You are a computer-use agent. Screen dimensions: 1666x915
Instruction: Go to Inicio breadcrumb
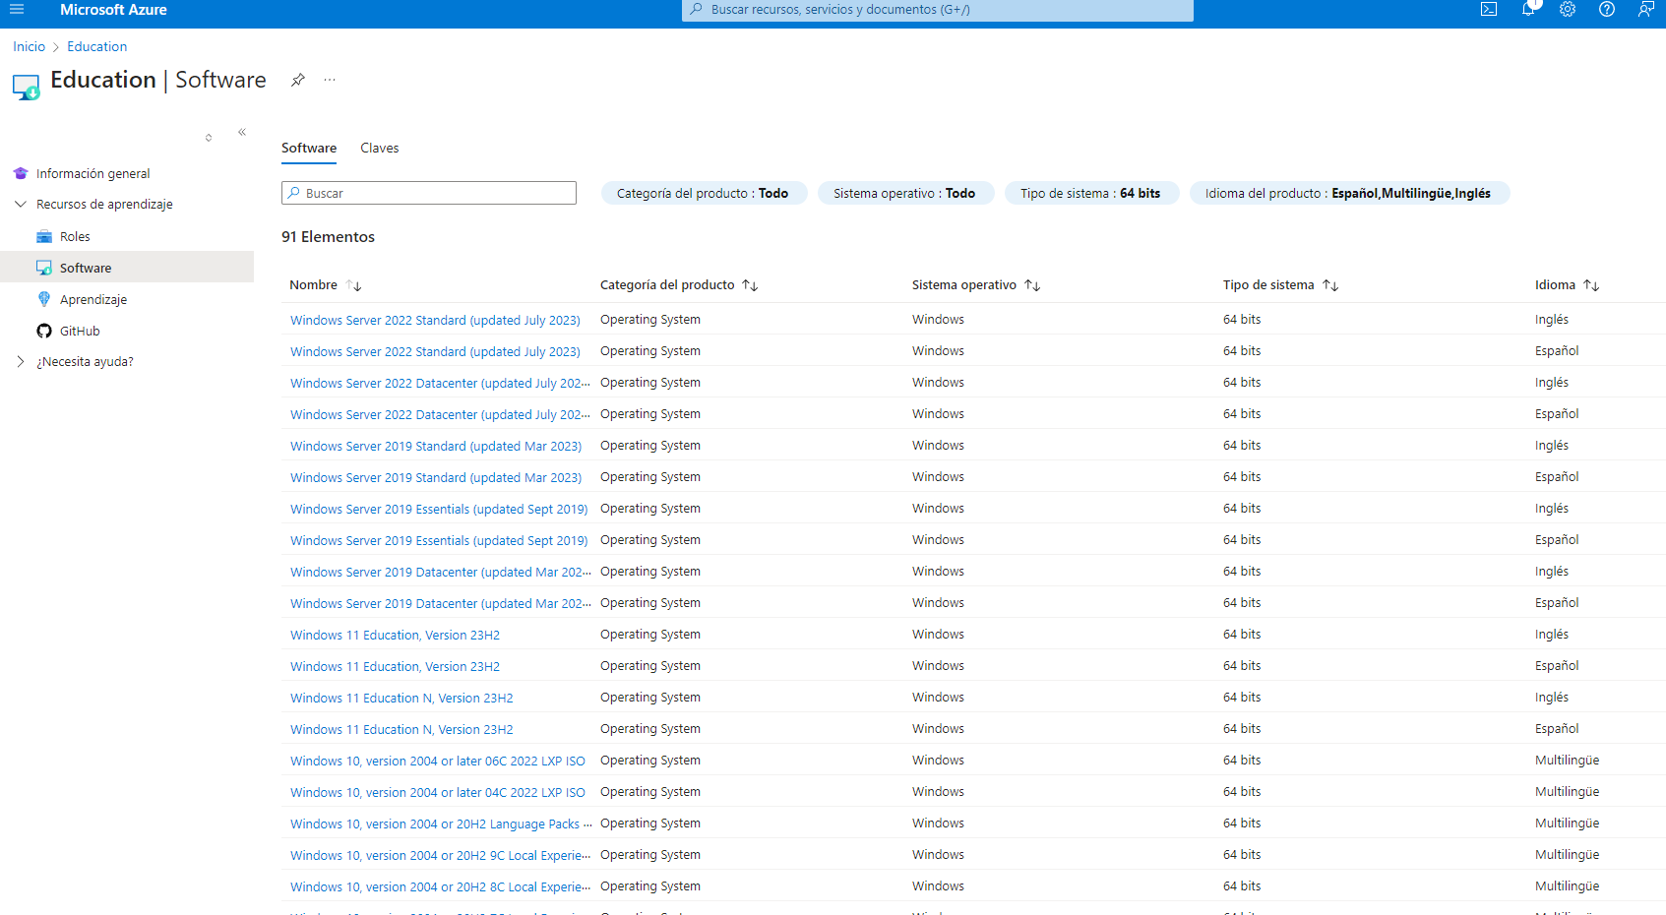tap(29, 46)
